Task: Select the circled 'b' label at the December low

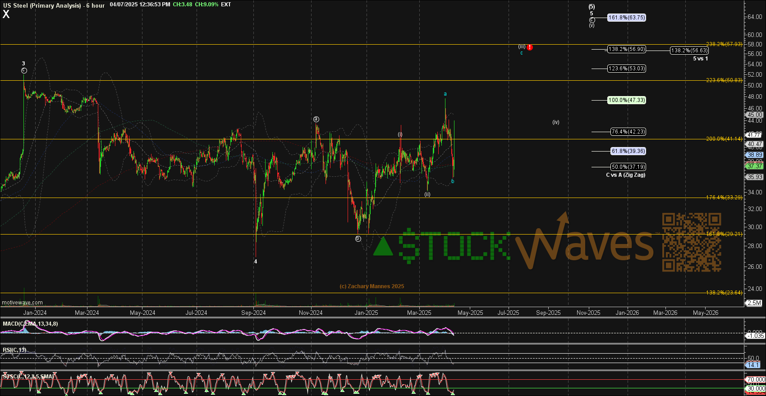Action: coord(358,239)
